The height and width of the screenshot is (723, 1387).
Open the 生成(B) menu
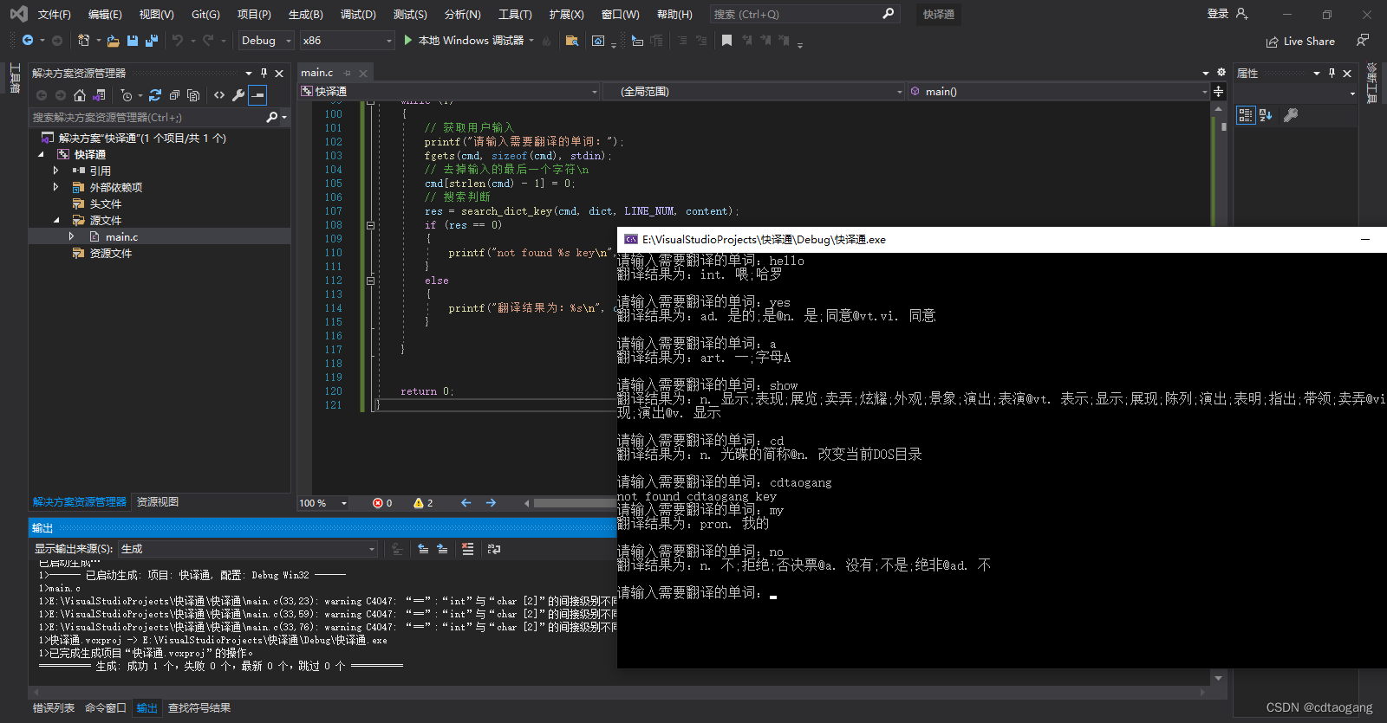point(305,15)
